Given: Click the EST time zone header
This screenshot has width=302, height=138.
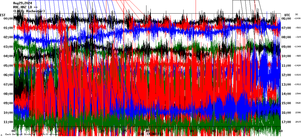Looking at the screenshot, I should (3, 15).
